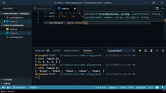The width and height of the screenshot is (166, 93).
Task: Click the unsaved badge next to Open Editors
Action: (24, 14)
